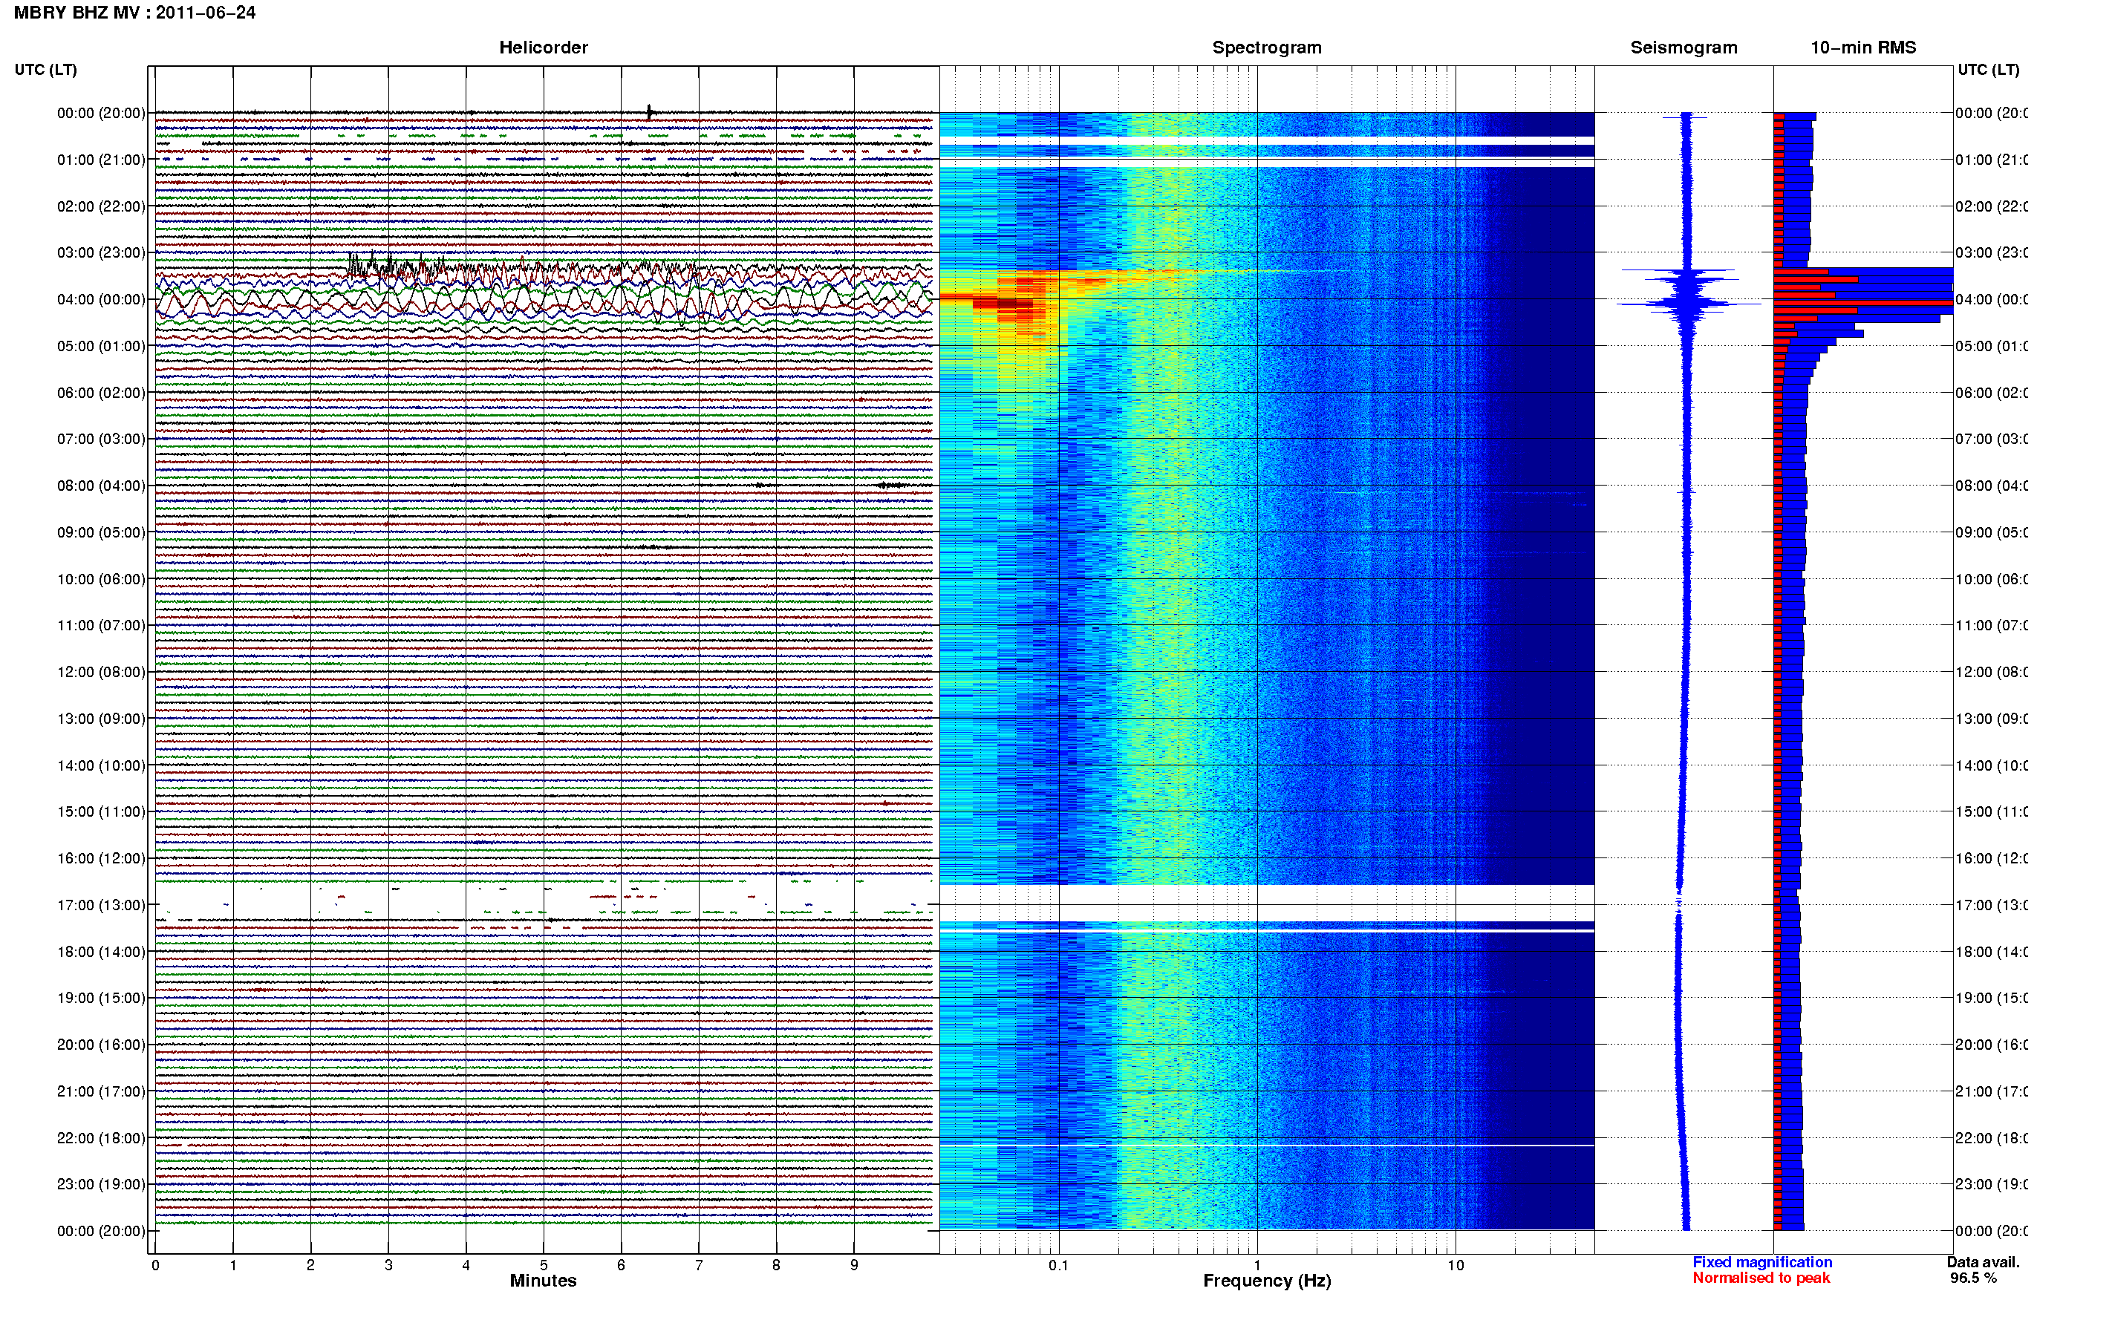Click minute tick '5' on helicorder axis
The width and height of the screenshot is (2112, 1320).
pyautogui.click(x=543, y=1265)
